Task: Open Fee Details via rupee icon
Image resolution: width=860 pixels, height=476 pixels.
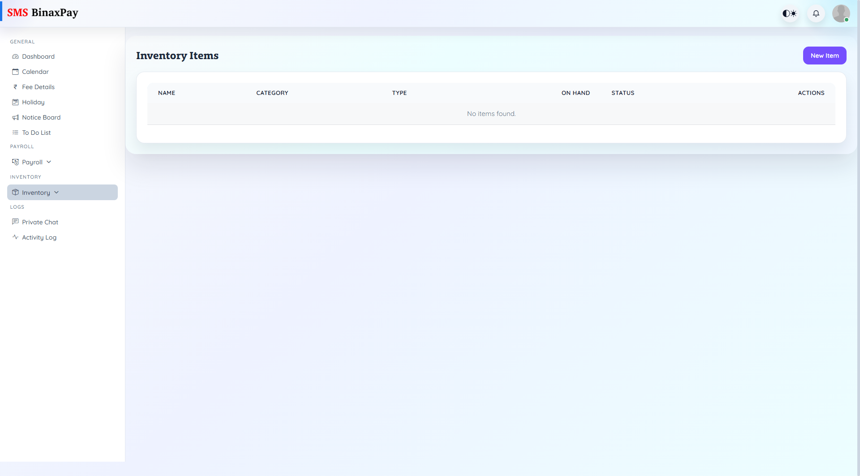Action: pyautogui.click(x=15, y=87)
